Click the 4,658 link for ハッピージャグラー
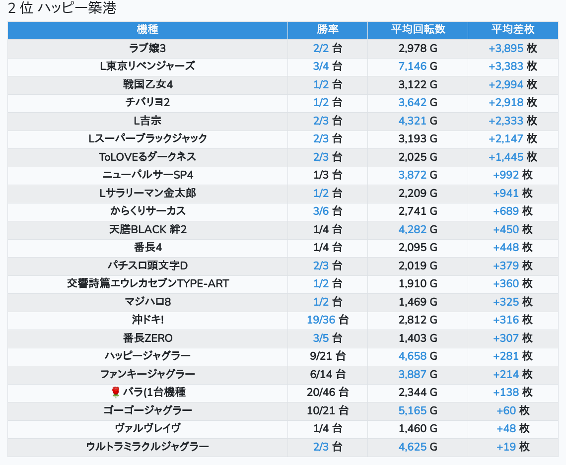The height and width of the screenshot is (465, 566). click(412, 356)
